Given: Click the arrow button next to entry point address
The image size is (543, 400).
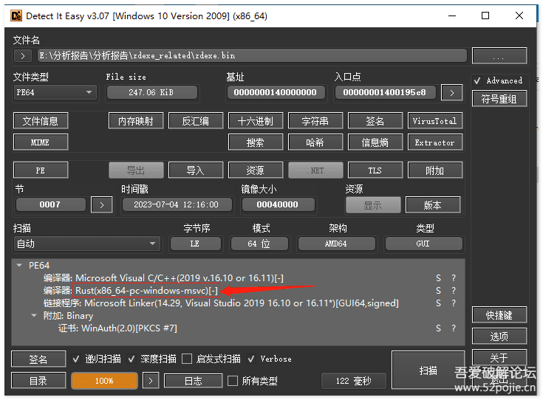Looking at the screenshot, I should coord(451,92).
